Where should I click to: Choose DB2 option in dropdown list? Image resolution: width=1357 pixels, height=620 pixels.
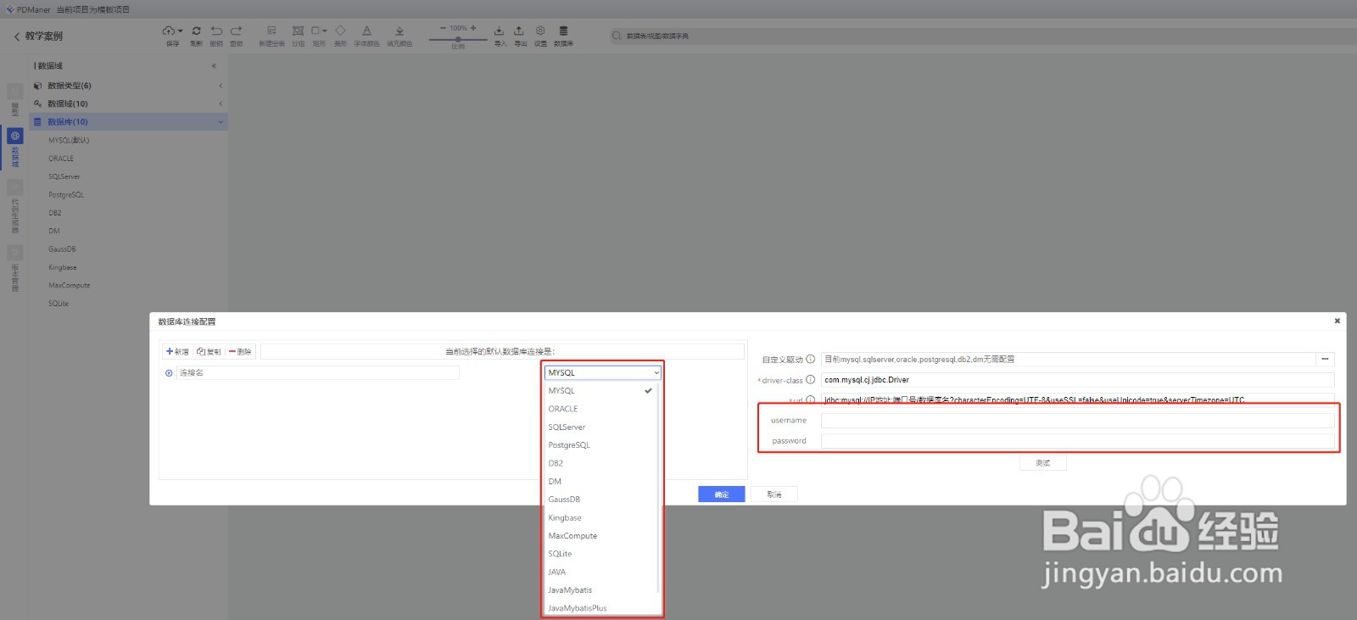tap(600, 463)
